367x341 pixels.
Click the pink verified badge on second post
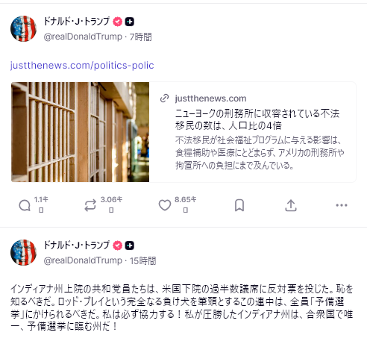[118, 245]
